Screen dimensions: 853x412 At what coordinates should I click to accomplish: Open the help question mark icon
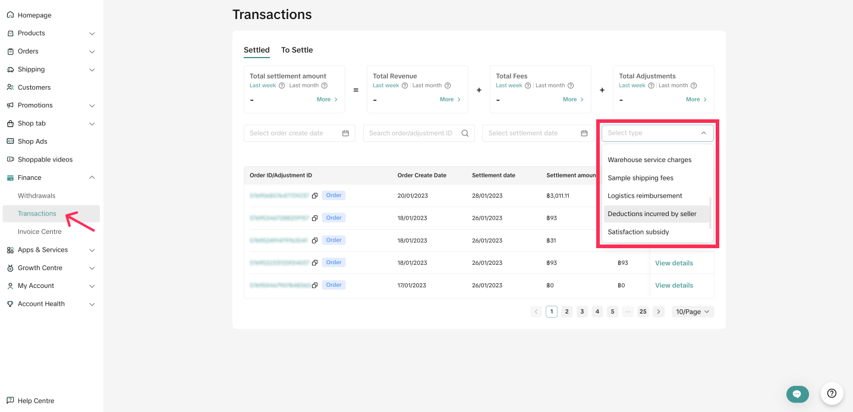tap(832, 393)
